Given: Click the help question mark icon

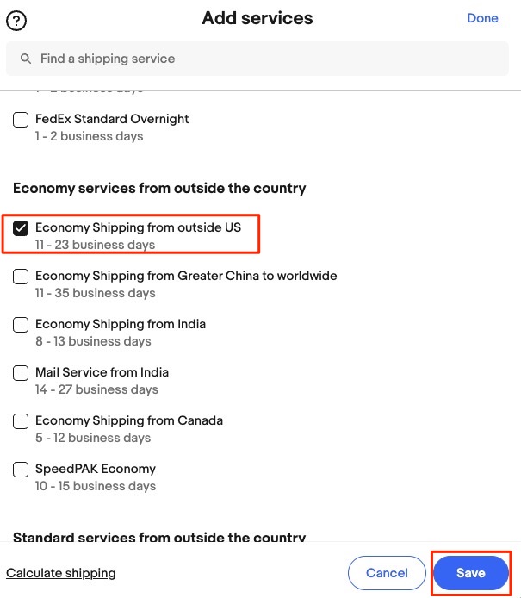Looking at the screenshot, I should pyautogui.click(x=16, y=21).
